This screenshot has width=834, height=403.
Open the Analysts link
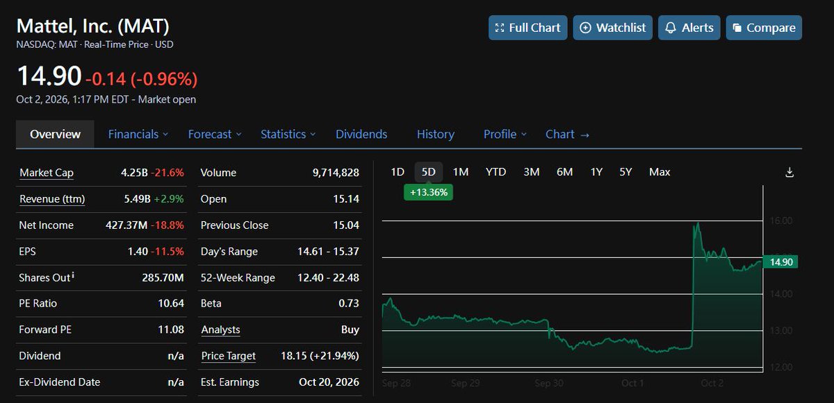[x=220, y=329]
